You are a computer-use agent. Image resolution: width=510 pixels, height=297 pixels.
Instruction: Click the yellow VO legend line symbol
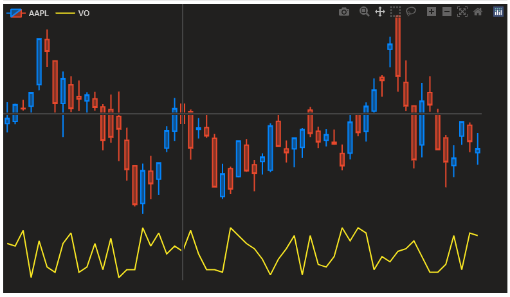coord(65,14)
